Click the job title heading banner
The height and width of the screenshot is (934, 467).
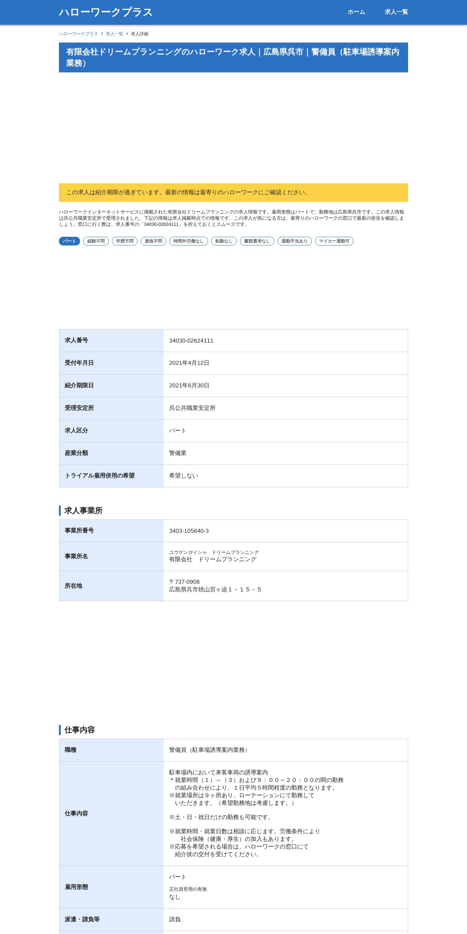coord(233,57)
